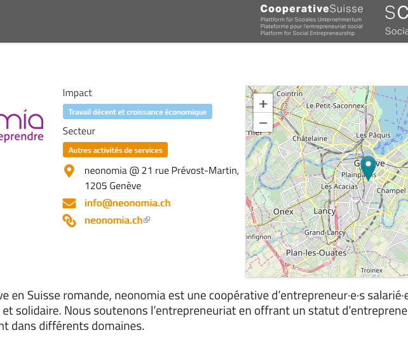Select the 'Autres activités de services' tag
This screenshot has width=408, height=342.
[115, 150]
